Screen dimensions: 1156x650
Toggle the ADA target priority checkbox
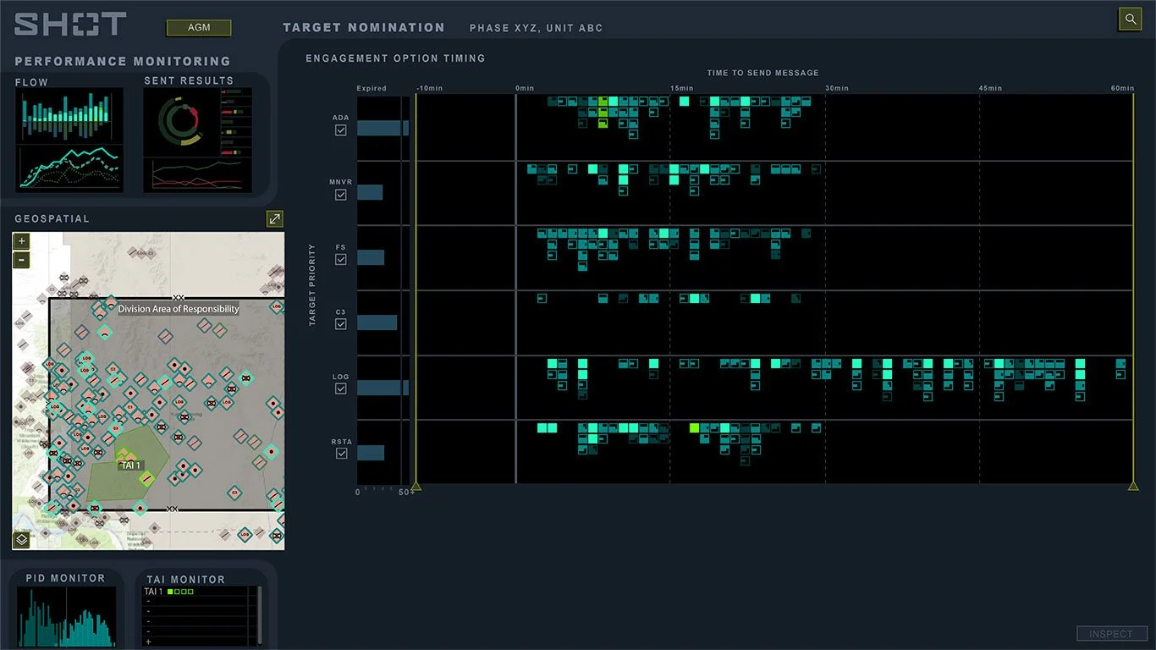click(x=341, y=129)
